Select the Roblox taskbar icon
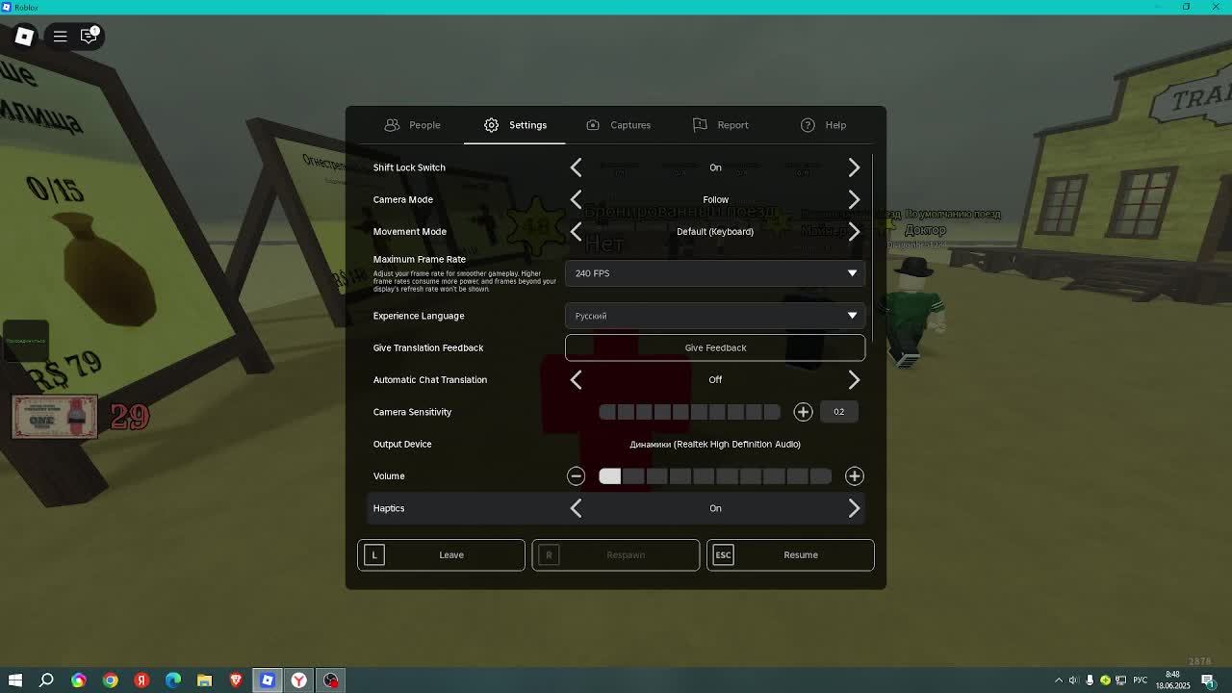 click(268, 680)
